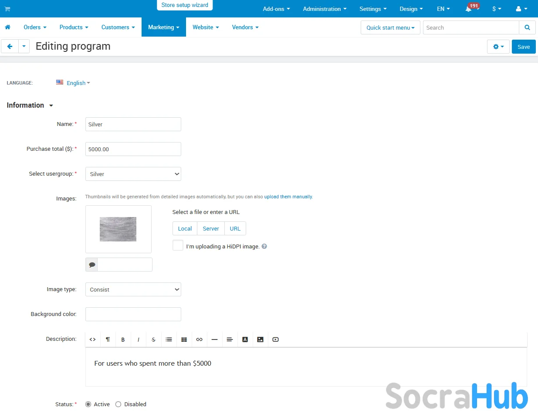Click the back arrow button
Screen dimensions: 538x411
coord(10,46)
